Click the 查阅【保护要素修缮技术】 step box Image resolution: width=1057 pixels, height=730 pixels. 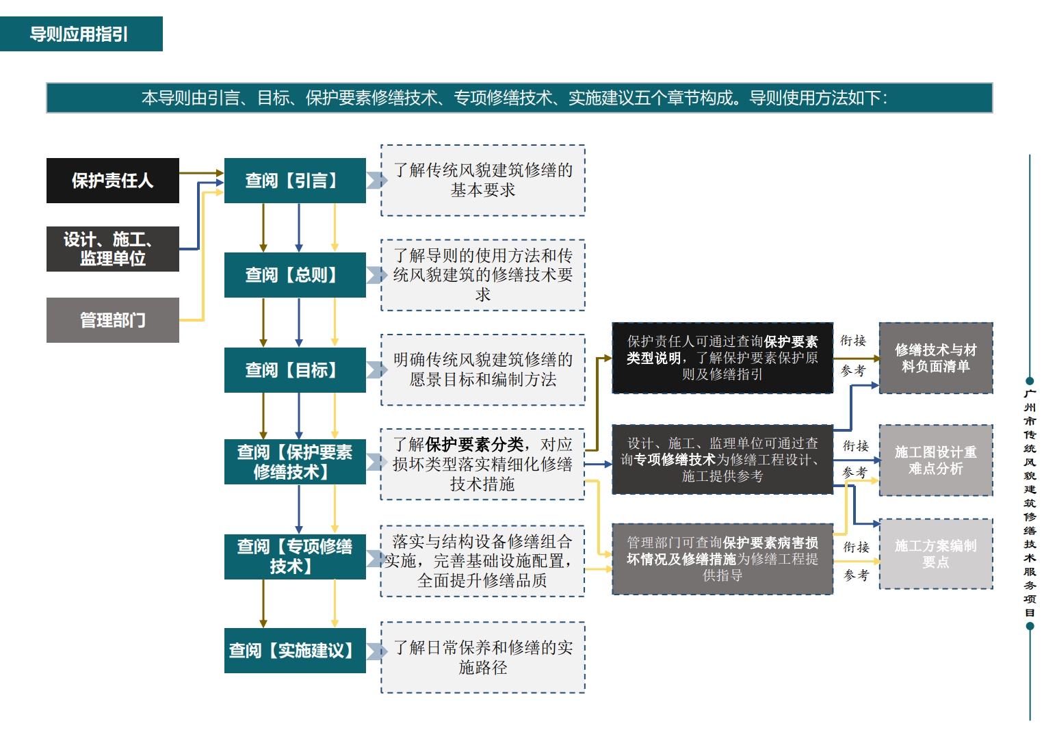pyautogui.click(x=295, y=462)
